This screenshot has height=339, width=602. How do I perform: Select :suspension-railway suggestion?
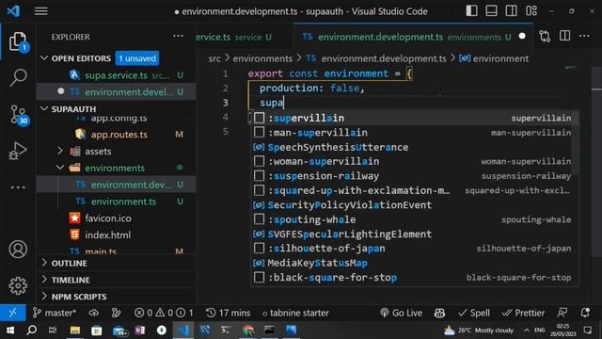pos(414,176)
